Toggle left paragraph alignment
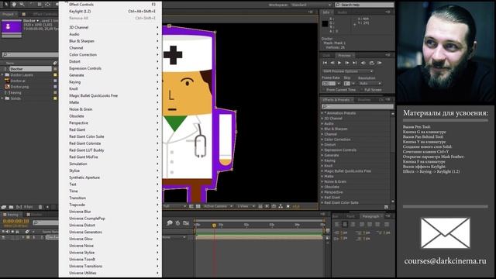Screen dimensions: 496x279 (x=337, y=224)
